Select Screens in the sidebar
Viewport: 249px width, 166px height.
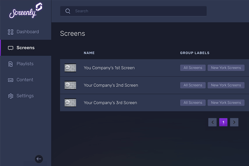click(26, 48)
